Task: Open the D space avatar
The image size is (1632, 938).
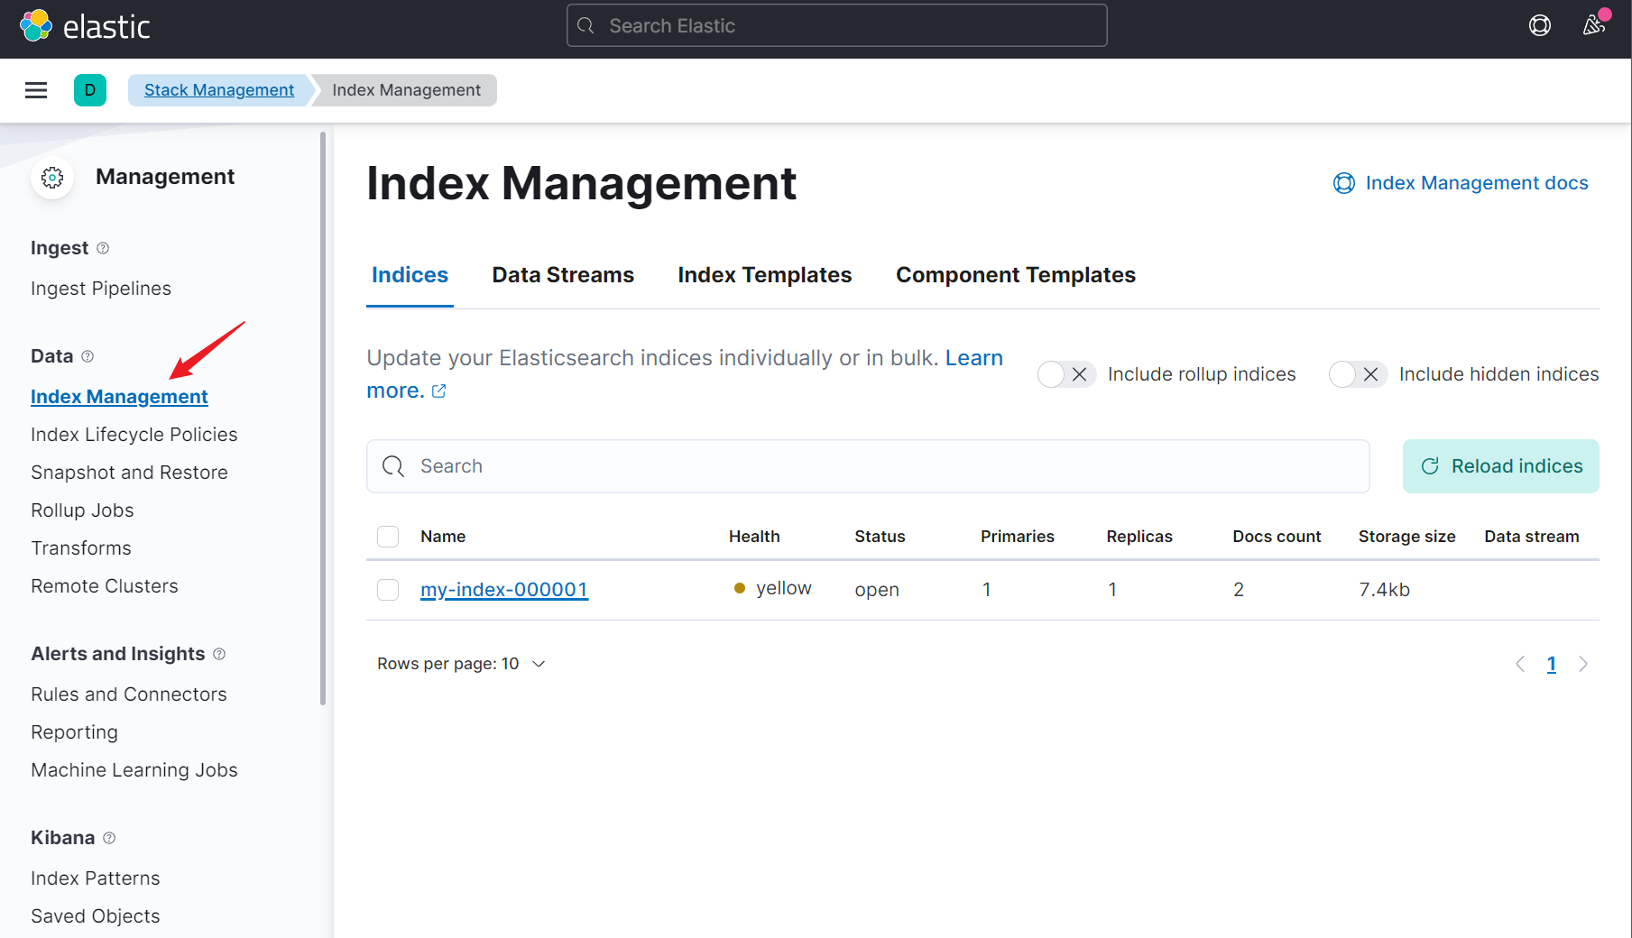Action: click(x=90, y=90)
